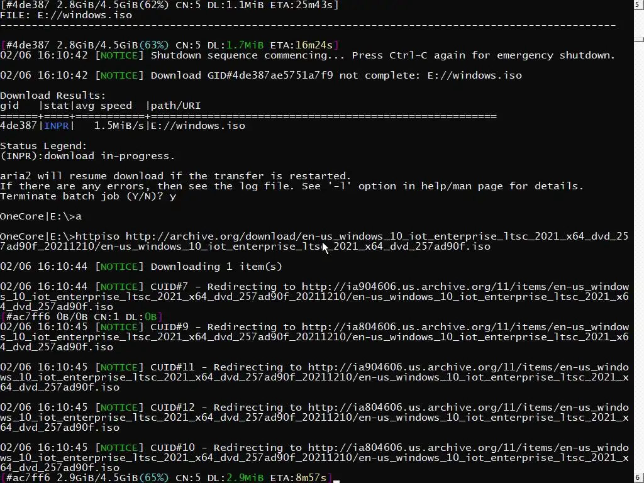Image resolution: width=644 pixels, height=483 pixels.
Task: Click the 'path/URI' column header
Action: (176, 106)
